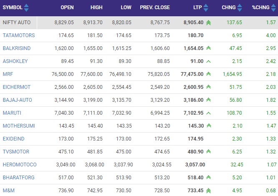Viewport: 278px width, 196px height.
Task: Click the LOW column header
Action: coord(126,8)
